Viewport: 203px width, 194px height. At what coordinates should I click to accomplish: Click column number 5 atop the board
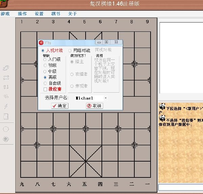pyautogui.click(x=84, y=22)
